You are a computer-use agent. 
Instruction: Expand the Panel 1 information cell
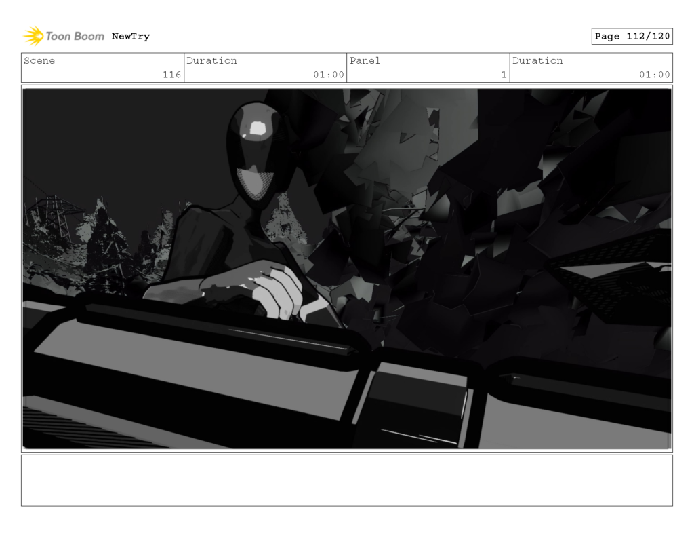pos(428,68)
